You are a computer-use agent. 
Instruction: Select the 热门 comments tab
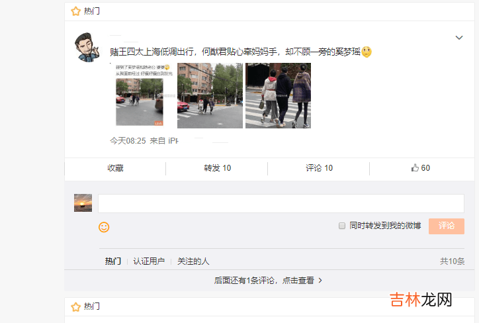pos(113,261)
